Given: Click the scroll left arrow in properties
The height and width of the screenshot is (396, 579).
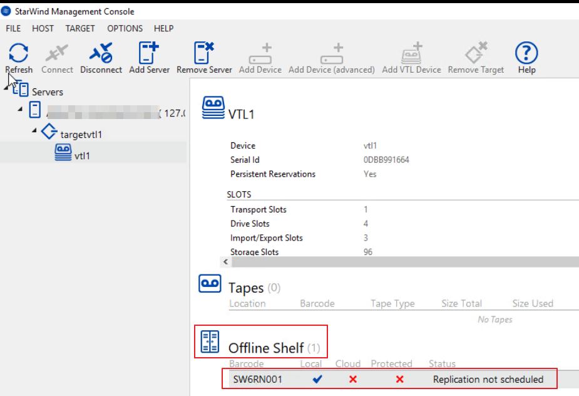Looking at the screenshot, I should pos(225,262).
